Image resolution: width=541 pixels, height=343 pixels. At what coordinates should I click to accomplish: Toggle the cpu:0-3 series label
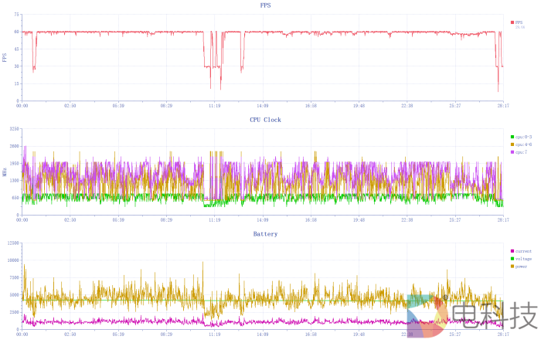(524, 137)
